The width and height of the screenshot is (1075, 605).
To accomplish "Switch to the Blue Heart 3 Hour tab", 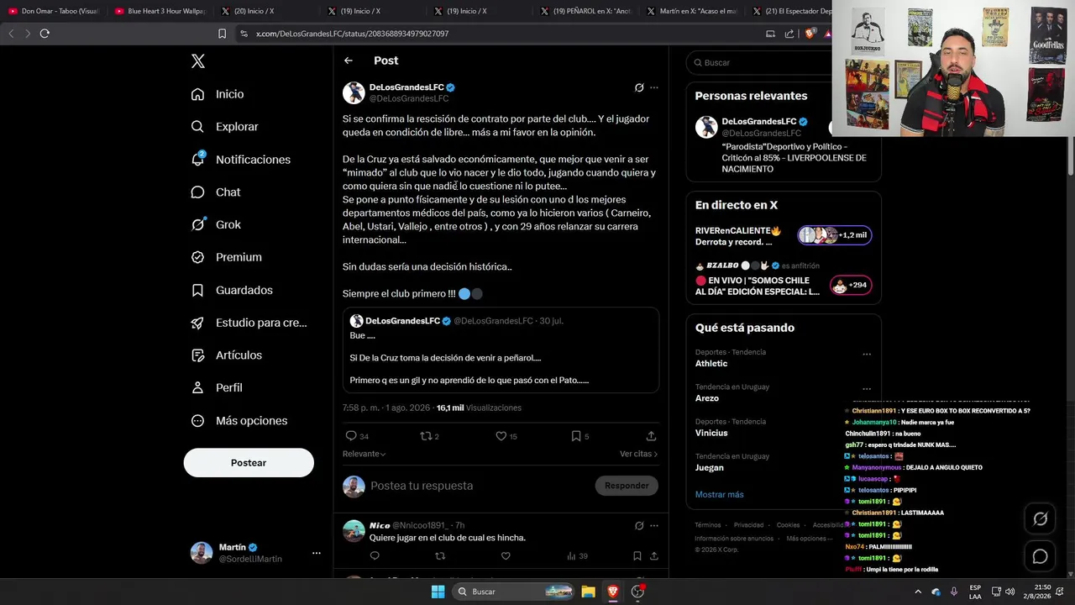I will tap(160, 11).
